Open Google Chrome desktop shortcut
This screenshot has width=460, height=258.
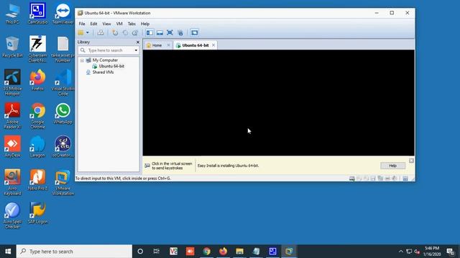click(37, 116)
